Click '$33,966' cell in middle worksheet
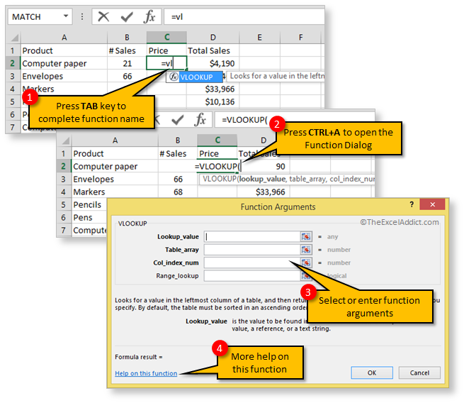Screen dimensions: 464x403 (x=264, y=192)
